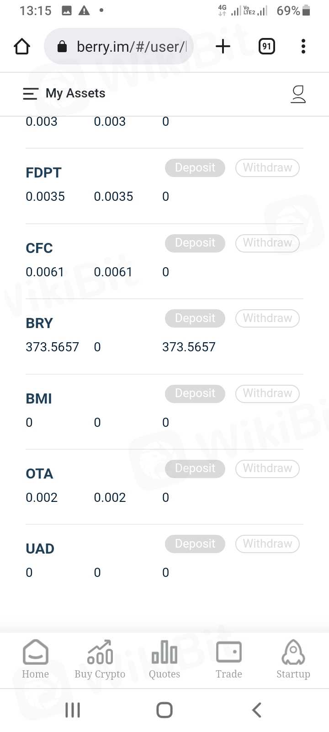Viewport: 329px width, 732px height.
Task: Tap Withdraw for OTA
Action: point(267,468)
